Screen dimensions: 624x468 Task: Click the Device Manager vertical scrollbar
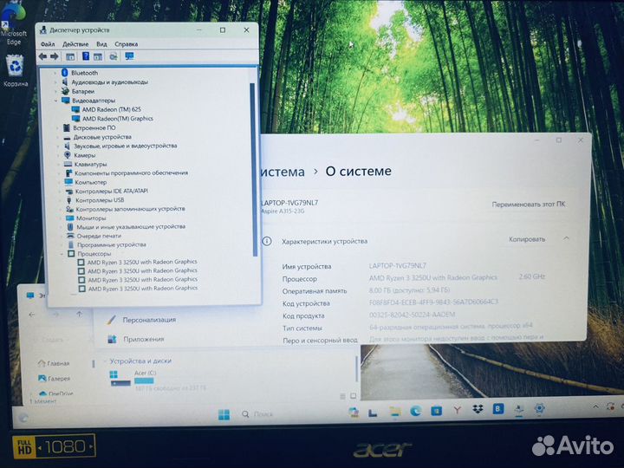(x=252, y=169)
